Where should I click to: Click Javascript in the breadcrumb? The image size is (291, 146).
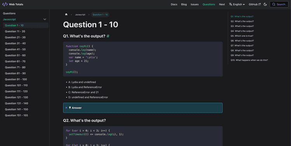[x=80, y=14]
